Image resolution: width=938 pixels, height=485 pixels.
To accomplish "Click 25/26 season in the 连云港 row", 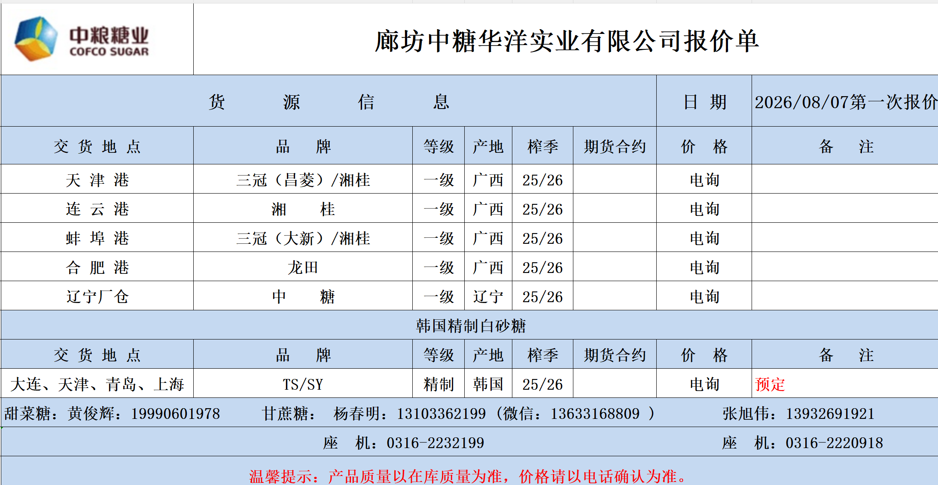I will 543,209.
